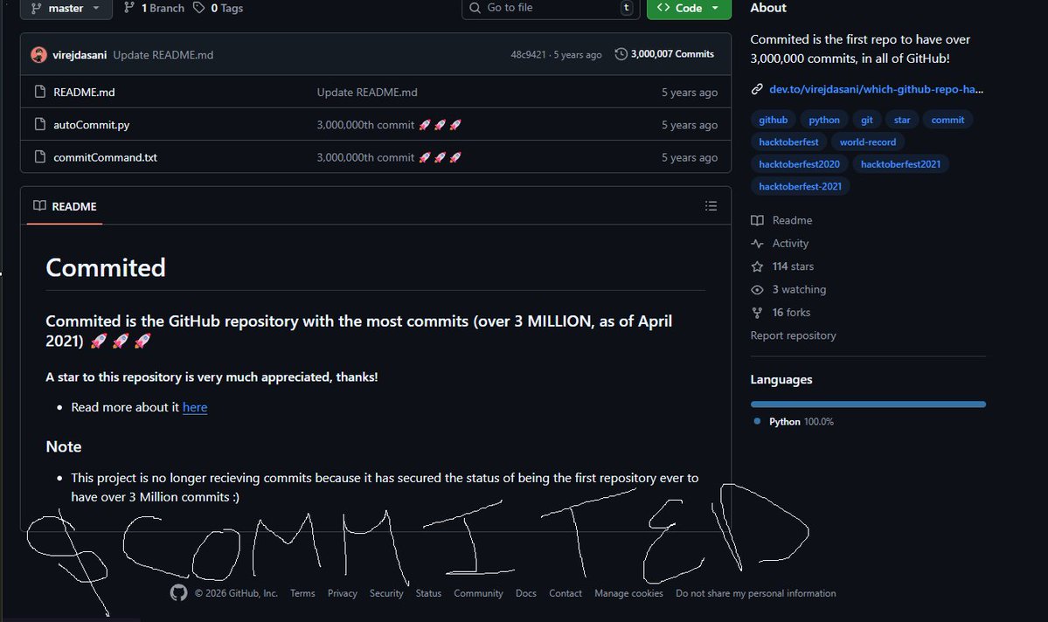Screen dimensions: 1048x622
Task: Open the Terms footer link
Action: 302,593
